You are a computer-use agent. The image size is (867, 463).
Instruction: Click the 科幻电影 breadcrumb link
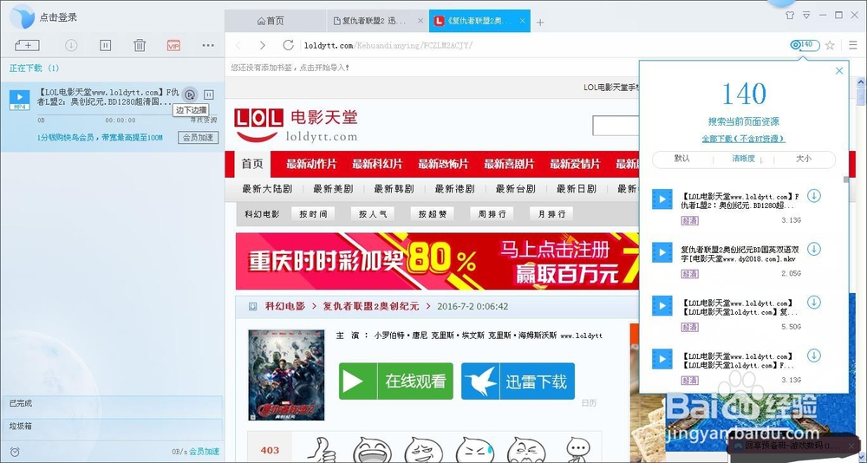284,306
